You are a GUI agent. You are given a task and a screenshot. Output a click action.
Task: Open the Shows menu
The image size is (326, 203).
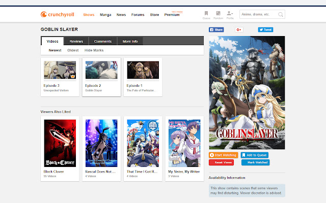click(x=89, y=15)
